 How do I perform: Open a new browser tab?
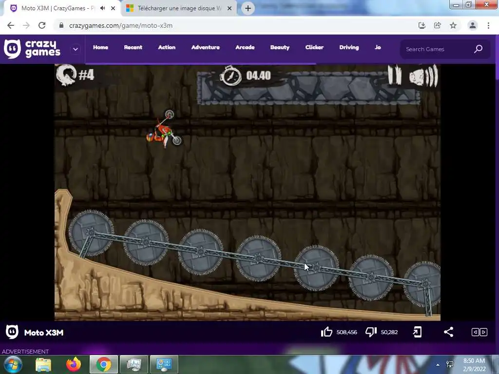click(248, 8)
